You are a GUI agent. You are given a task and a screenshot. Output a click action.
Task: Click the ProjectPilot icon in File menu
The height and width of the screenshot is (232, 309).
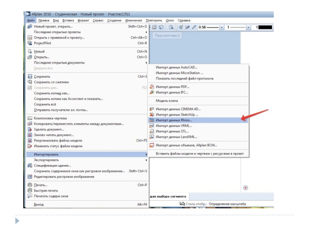click(x=30, y=43)
